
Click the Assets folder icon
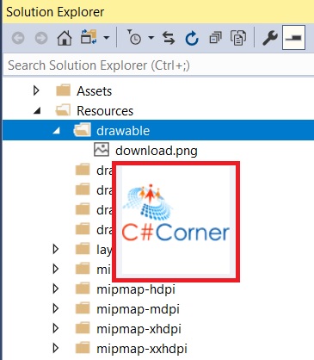coord(63,90)
